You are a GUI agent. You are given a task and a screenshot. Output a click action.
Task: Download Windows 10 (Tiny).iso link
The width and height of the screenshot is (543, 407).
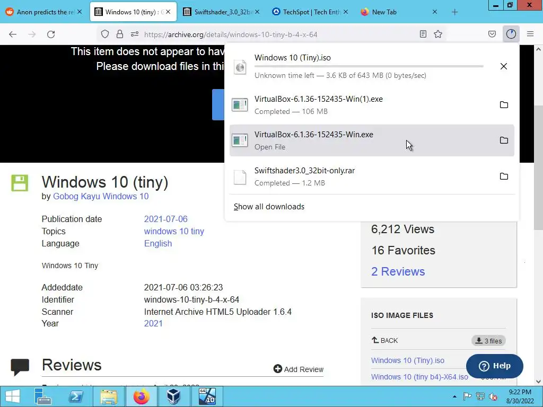click(x=408, y=360)
